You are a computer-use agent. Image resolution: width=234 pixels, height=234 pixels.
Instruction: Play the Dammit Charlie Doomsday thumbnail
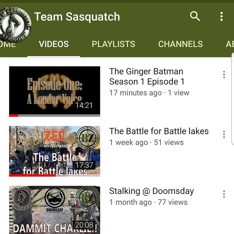pos(54,210)
